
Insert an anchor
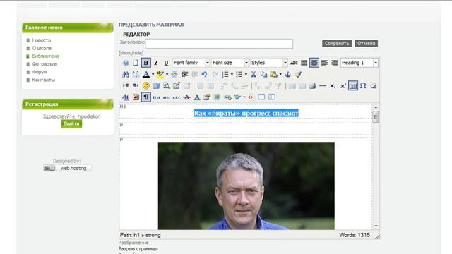point(287,74)
